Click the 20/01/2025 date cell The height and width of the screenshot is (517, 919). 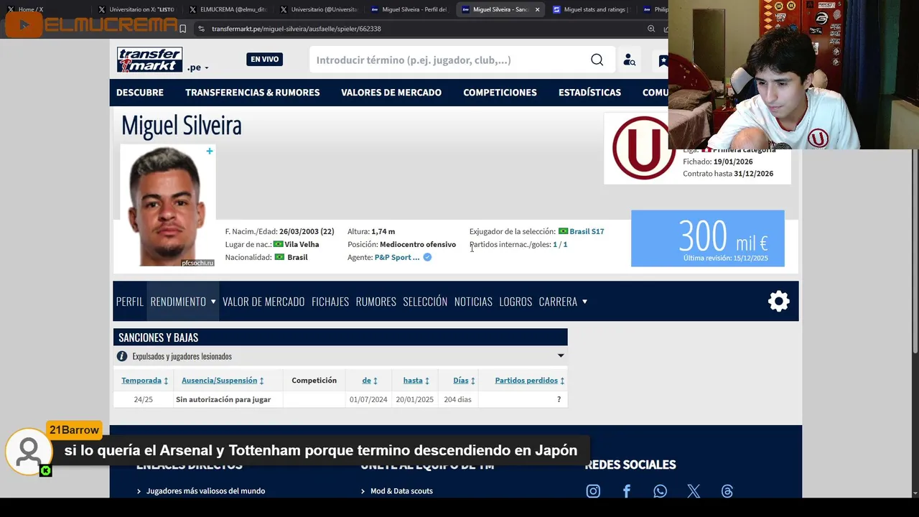coord(415,399)
